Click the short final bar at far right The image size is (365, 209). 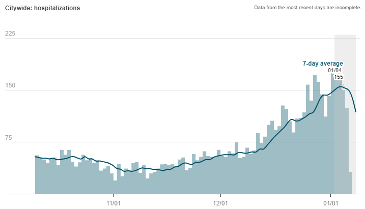[350, 183]
